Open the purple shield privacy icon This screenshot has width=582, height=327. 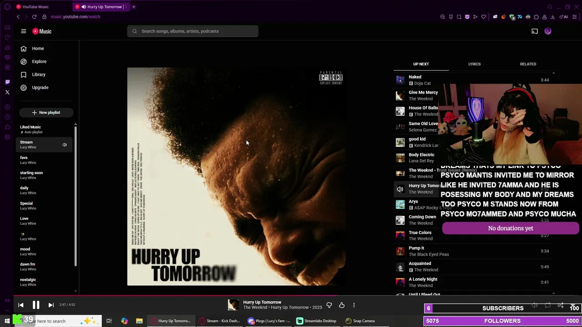pyautogui.click(x=467, y=17)
